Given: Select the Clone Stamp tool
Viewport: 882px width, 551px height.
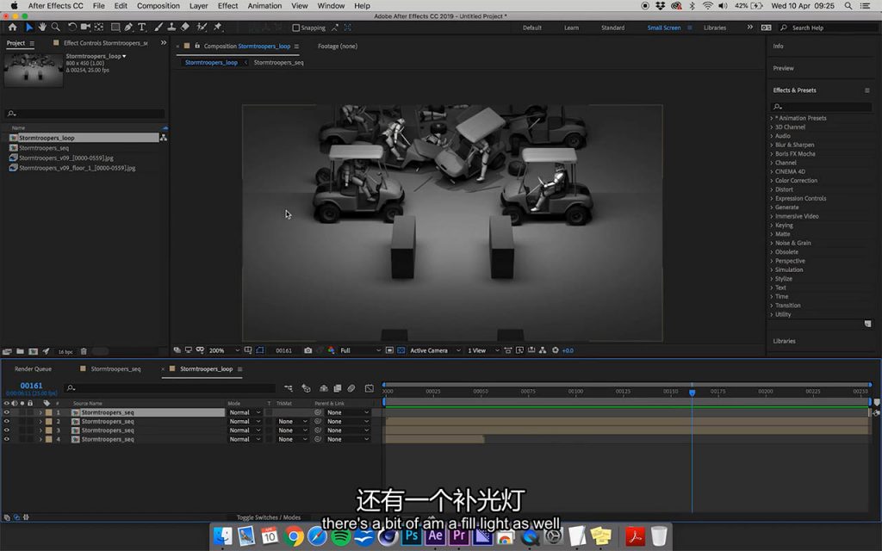Looking at the screenshot, I should pos(171,27).
